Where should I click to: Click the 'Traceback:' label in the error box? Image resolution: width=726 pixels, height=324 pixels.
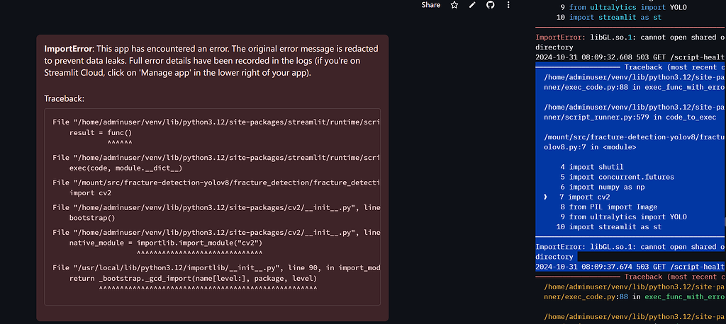click(x=64, y=98)
